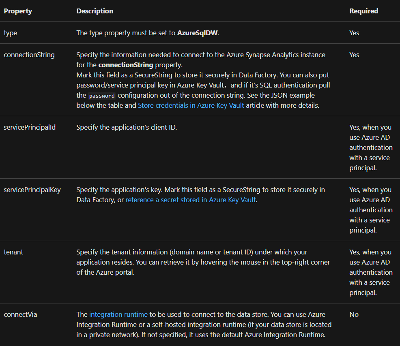Select the connectionString property name
400x346 pixels.
[29, 55]
